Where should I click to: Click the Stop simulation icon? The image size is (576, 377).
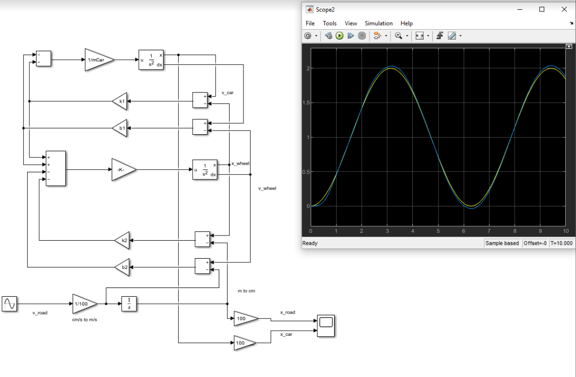[361, 35]
